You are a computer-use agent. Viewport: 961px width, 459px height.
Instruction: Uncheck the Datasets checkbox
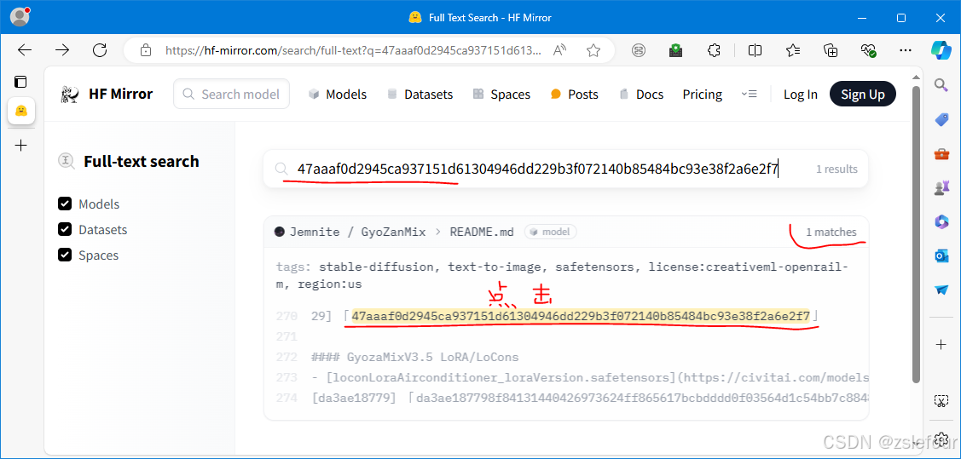click(x=65, y=230)
